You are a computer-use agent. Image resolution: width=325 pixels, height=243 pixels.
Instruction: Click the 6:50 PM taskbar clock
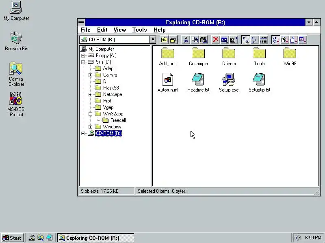[313, 238]
